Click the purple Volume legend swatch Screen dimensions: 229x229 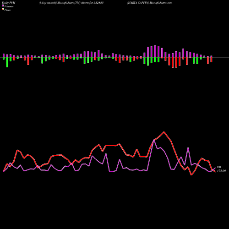(3, 5)
